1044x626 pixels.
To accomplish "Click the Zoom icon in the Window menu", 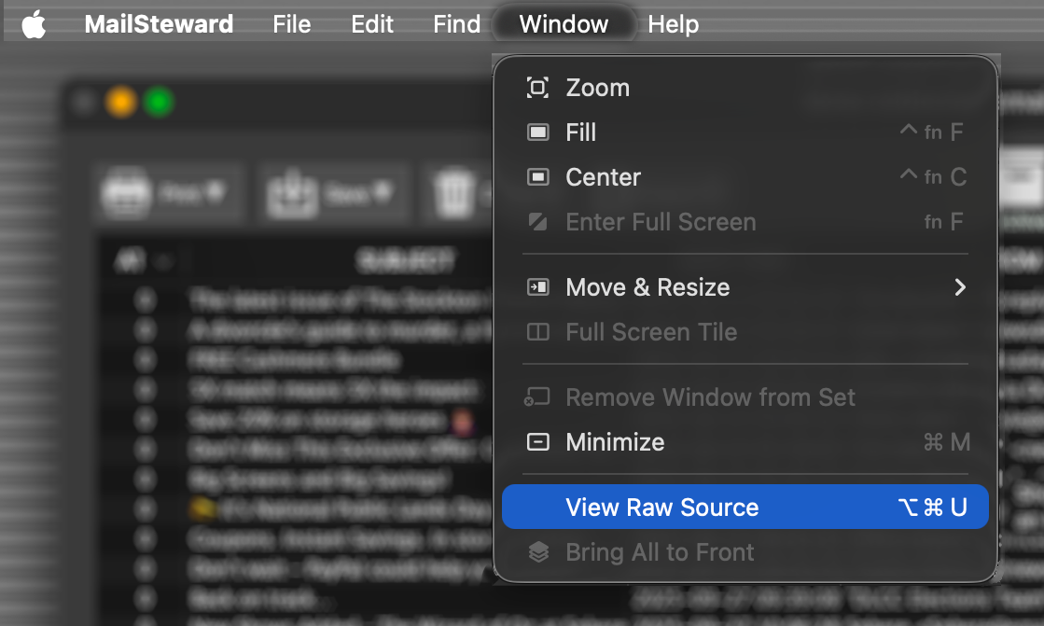I will coord(536,87).
